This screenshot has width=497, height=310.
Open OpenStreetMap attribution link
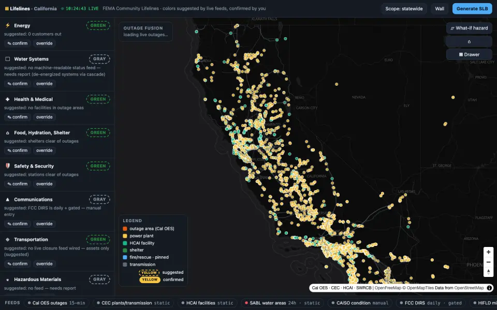pyautogui.click(x=469, y=288)
